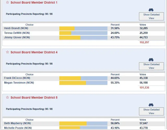Screen dimensions: 167x130
Task: Star the School Board Member District 4 race
Action: [8, 52]
